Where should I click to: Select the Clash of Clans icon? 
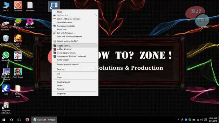[x=18, y=41]
